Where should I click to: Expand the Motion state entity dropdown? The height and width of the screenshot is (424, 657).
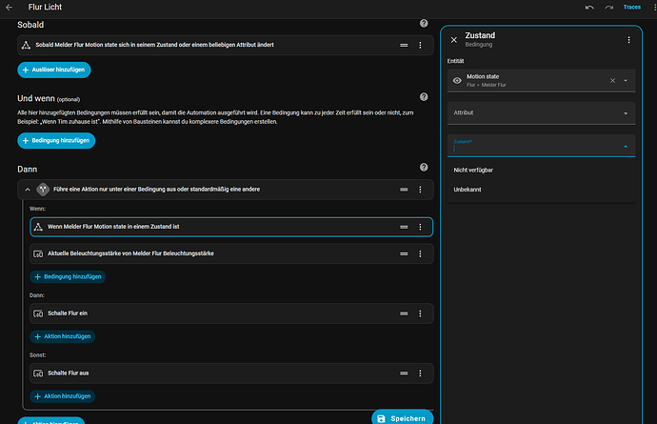click(x=626, y=81)
